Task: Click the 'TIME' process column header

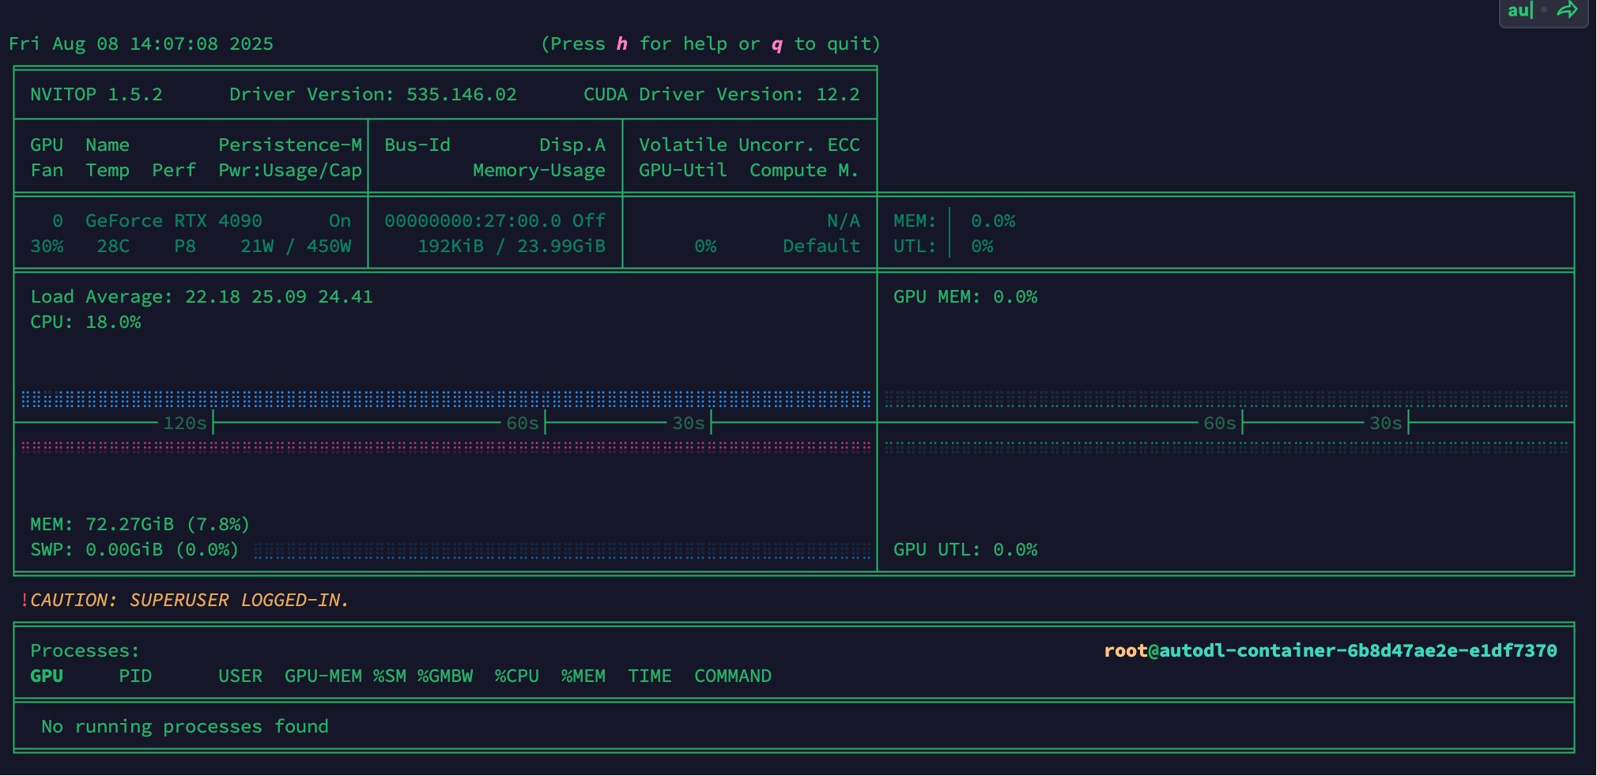Action: (x=650, y=676)
